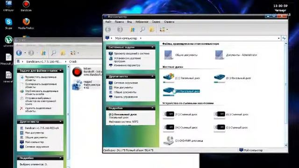
Task: Open Views dropdown arrow in My Computer toolbar
Action: click(x=167, y=29)
